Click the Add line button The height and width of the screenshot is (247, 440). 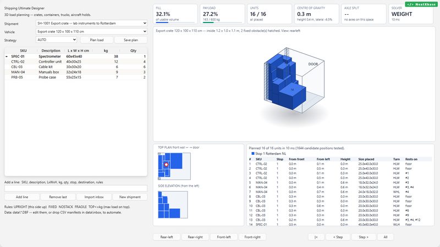(22, 197)
